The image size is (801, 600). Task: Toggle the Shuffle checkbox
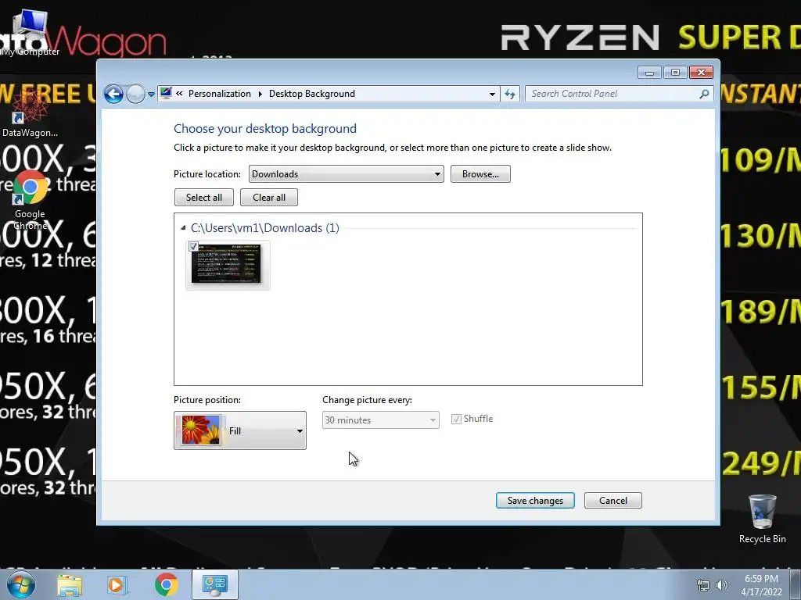click(x=456, y=419)
